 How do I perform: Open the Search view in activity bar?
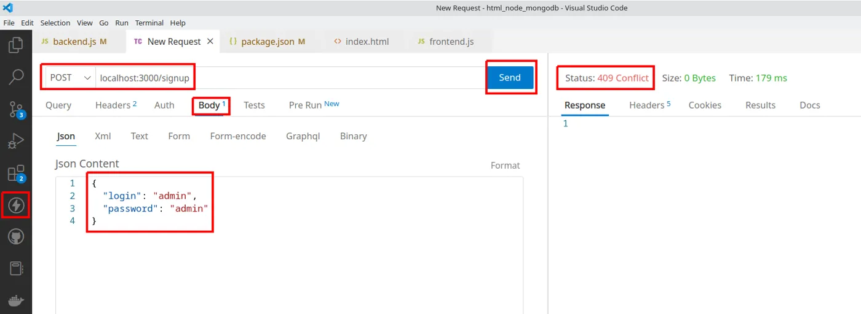tap(16, 77)
